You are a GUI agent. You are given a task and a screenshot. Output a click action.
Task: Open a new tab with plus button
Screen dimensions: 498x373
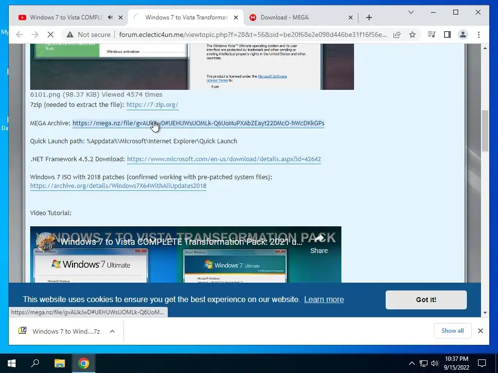[369, 17]
